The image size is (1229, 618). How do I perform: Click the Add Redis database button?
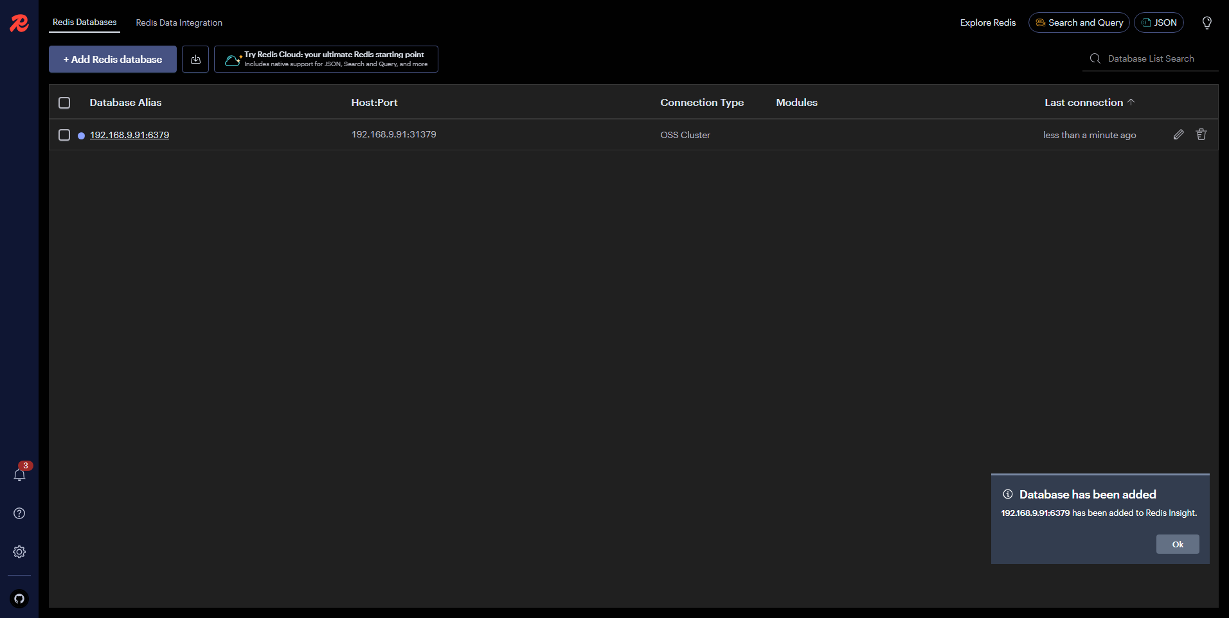(113, 59)
